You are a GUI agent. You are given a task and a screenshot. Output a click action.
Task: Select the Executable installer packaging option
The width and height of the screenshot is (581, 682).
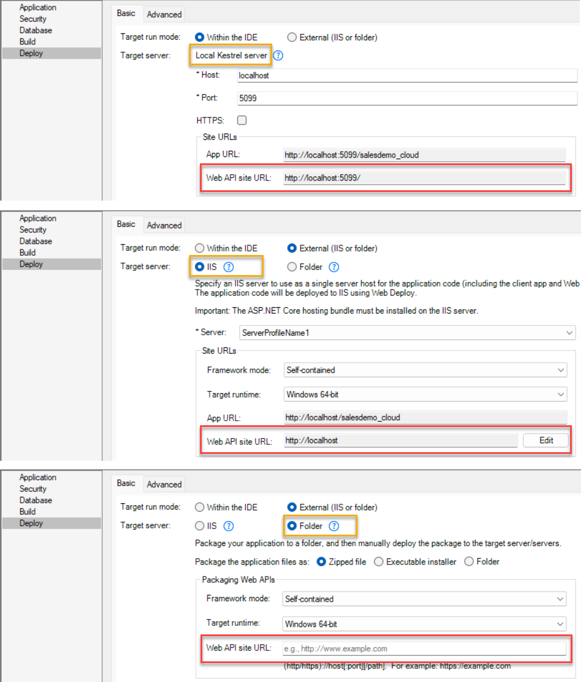point(379,562)
